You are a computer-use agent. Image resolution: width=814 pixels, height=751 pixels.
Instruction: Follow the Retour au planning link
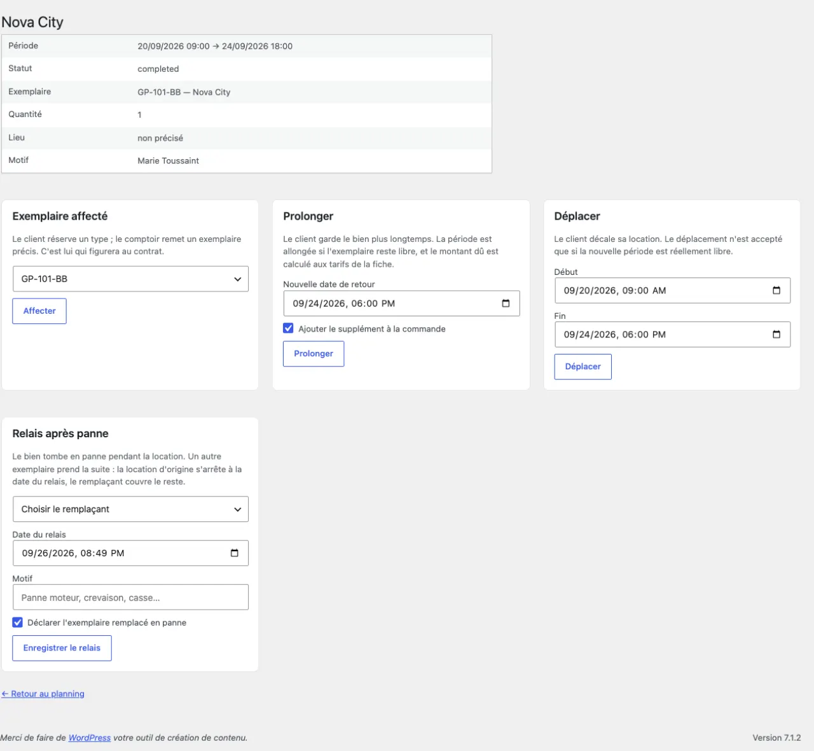(43, 694)
